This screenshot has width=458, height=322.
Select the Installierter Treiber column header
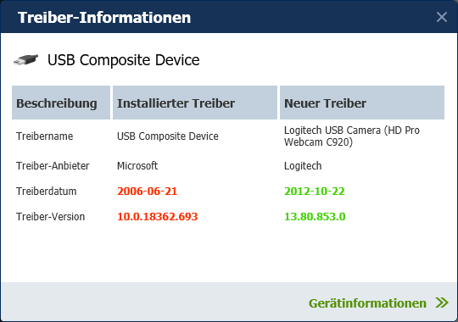[x=195, y=103]
